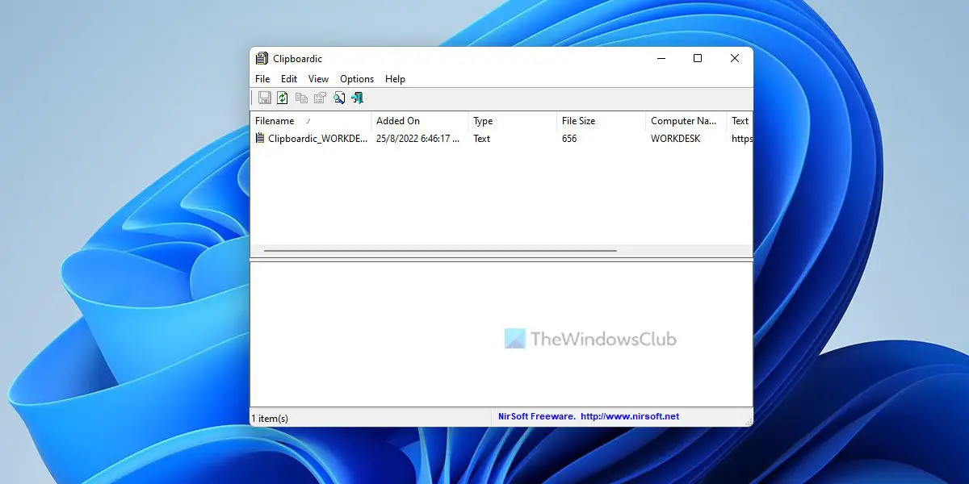Click the Refresh toolbar icon

pyautogui.click(x=283, y=98)
